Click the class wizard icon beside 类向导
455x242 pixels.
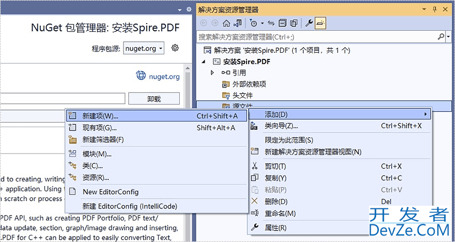[254, 126]
